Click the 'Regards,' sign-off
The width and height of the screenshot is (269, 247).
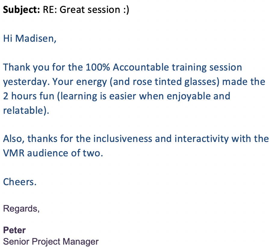click(21, 209)
